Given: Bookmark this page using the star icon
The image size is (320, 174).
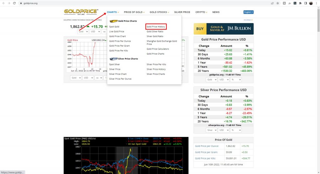Looking at the screenshot, I should click(277, 3).
